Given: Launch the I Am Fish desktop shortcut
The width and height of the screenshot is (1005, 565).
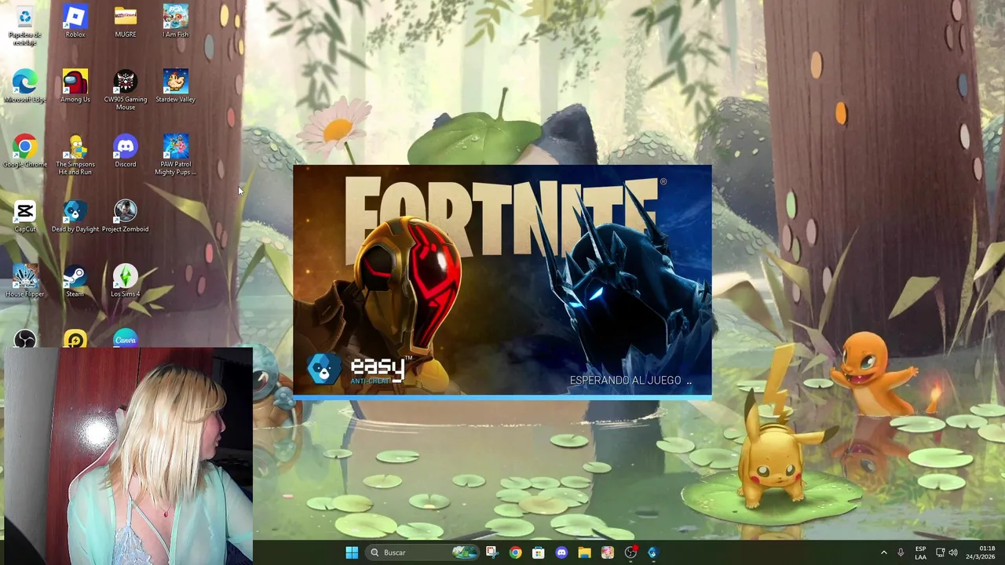Looking at the screenshot, I should click(x=176, y=22).
